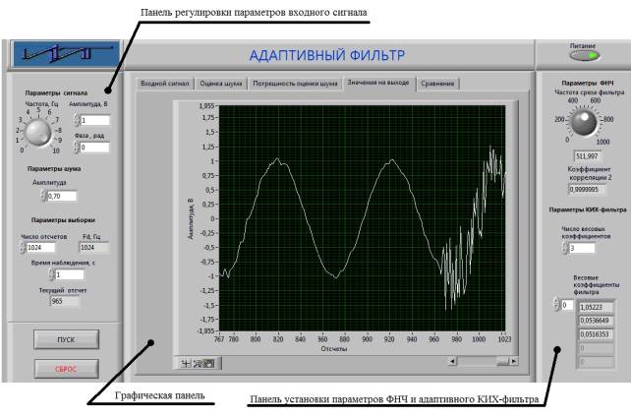This screenshot has height=418, width=631.
Task: Toggle the Питание power switch
Action: point(585,56)
